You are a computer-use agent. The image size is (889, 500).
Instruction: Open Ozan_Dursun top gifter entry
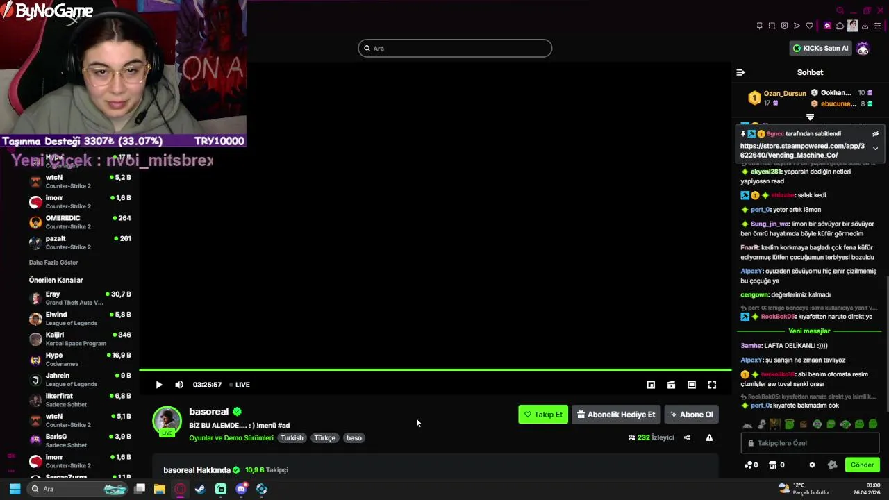778,98
